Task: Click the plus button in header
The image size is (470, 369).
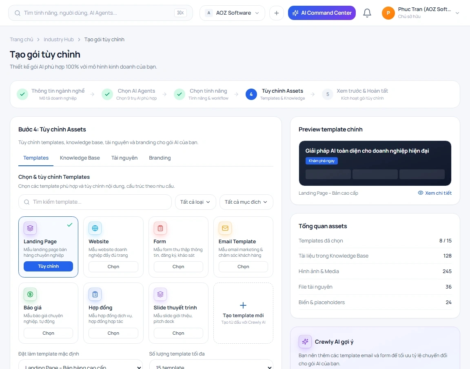Action: pyautogui.click(x=276, y=13)
